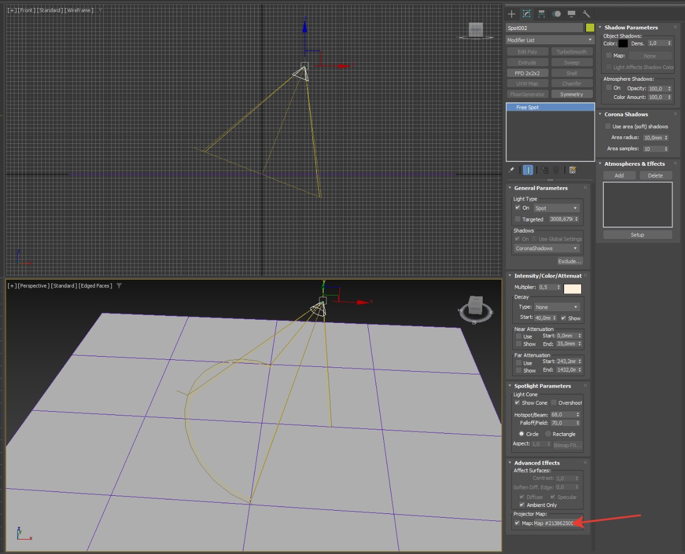This screenshot has height=554, width=685.
Task: Toggle Show End Result icon
Action: pyautogui.click(x=528, y=170)
